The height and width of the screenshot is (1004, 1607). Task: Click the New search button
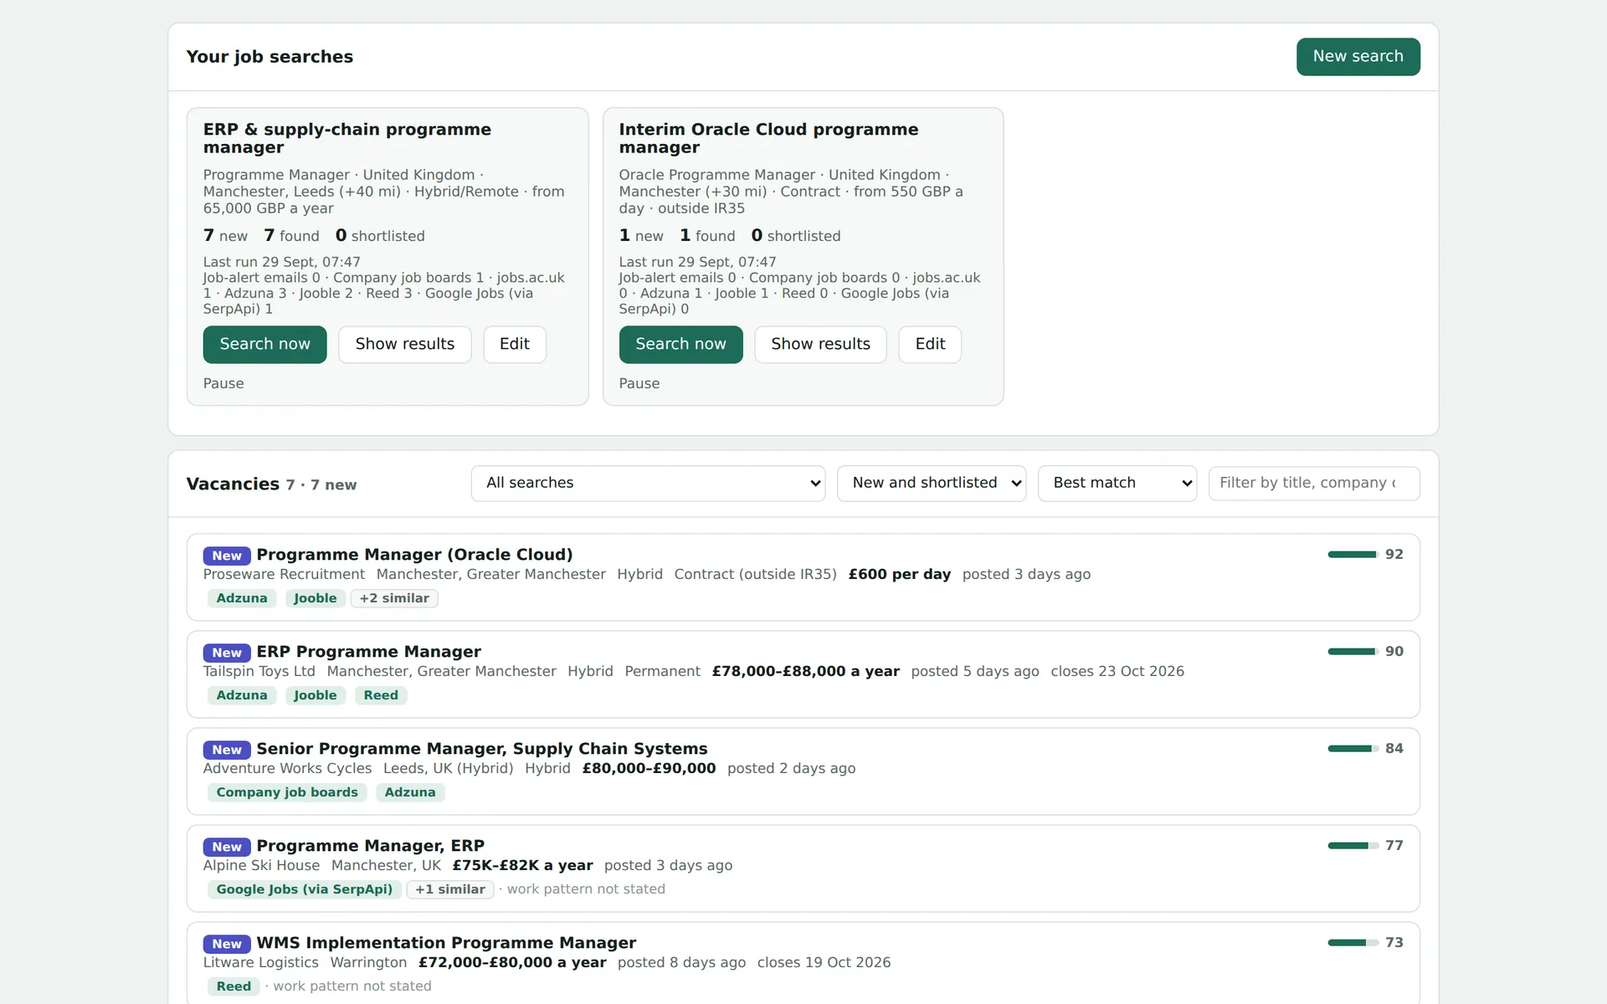point(1358,56)
